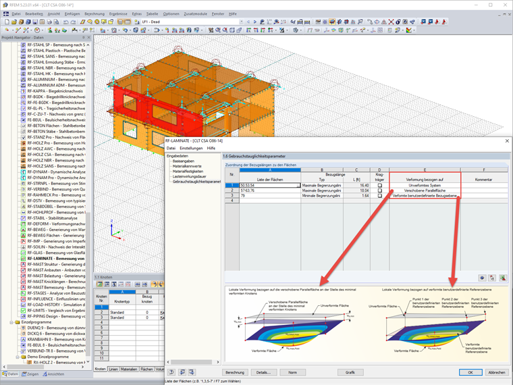This screenshot has width=513, height=385.
Task: Click the Help question mark icon in RF-LAMINATE
Action: pos(171,372)
